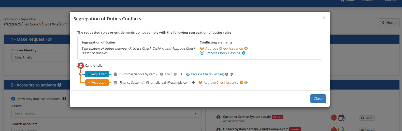
Task: Click arrow icon in Finance System row
Action: [x=193, y=83]
